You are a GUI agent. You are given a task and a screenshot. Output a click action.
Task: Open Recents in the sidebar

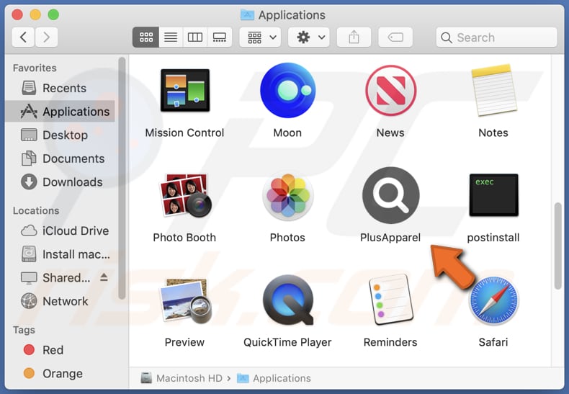coord(60,88)
